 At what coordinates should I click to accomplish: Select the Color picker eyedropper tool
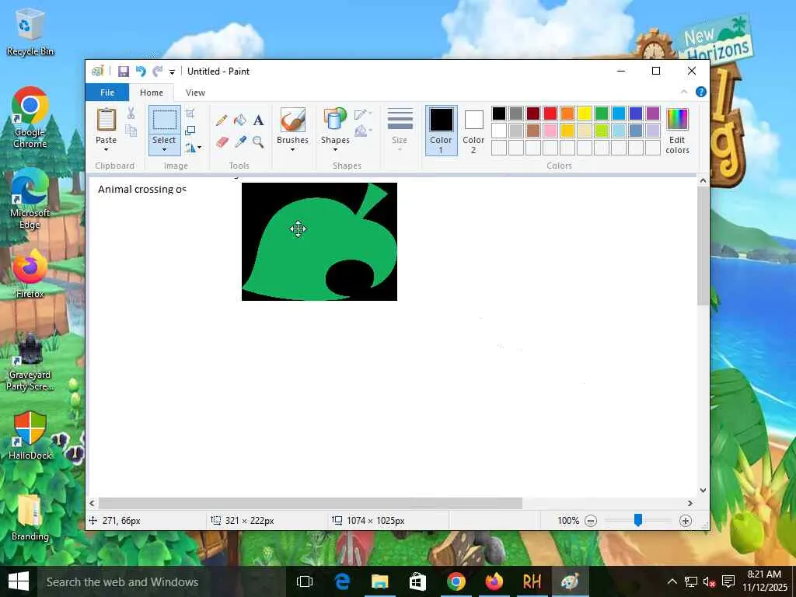[x=240, y=141]
